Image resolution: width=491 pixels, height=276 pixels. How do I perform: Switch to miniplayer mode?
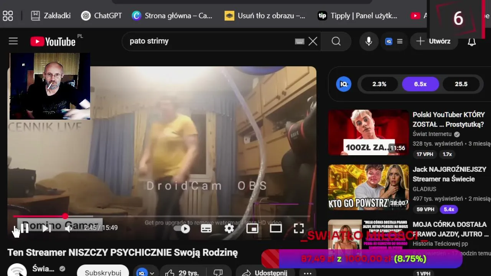252,229
